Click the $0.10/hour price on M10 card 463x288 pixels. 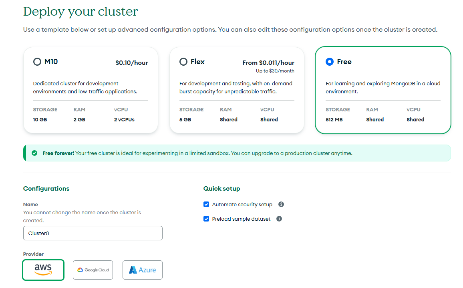tap(132, 63)
